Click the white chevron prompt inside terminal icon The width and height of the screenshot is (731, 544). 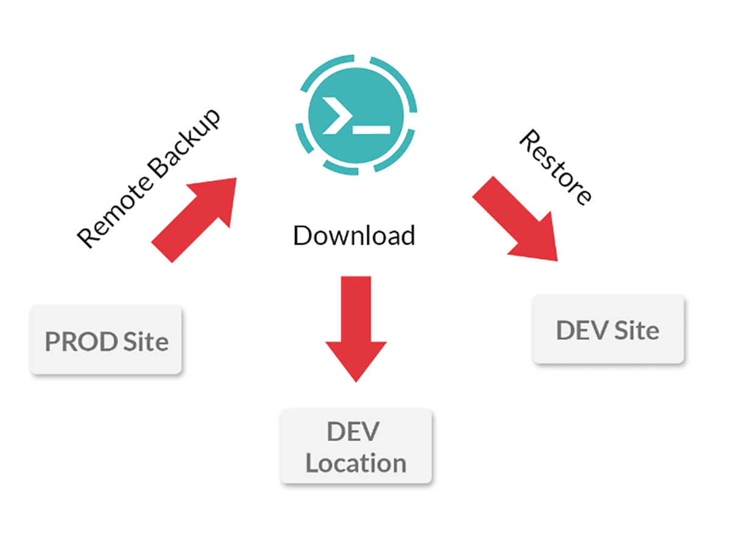tap(336, 114)
